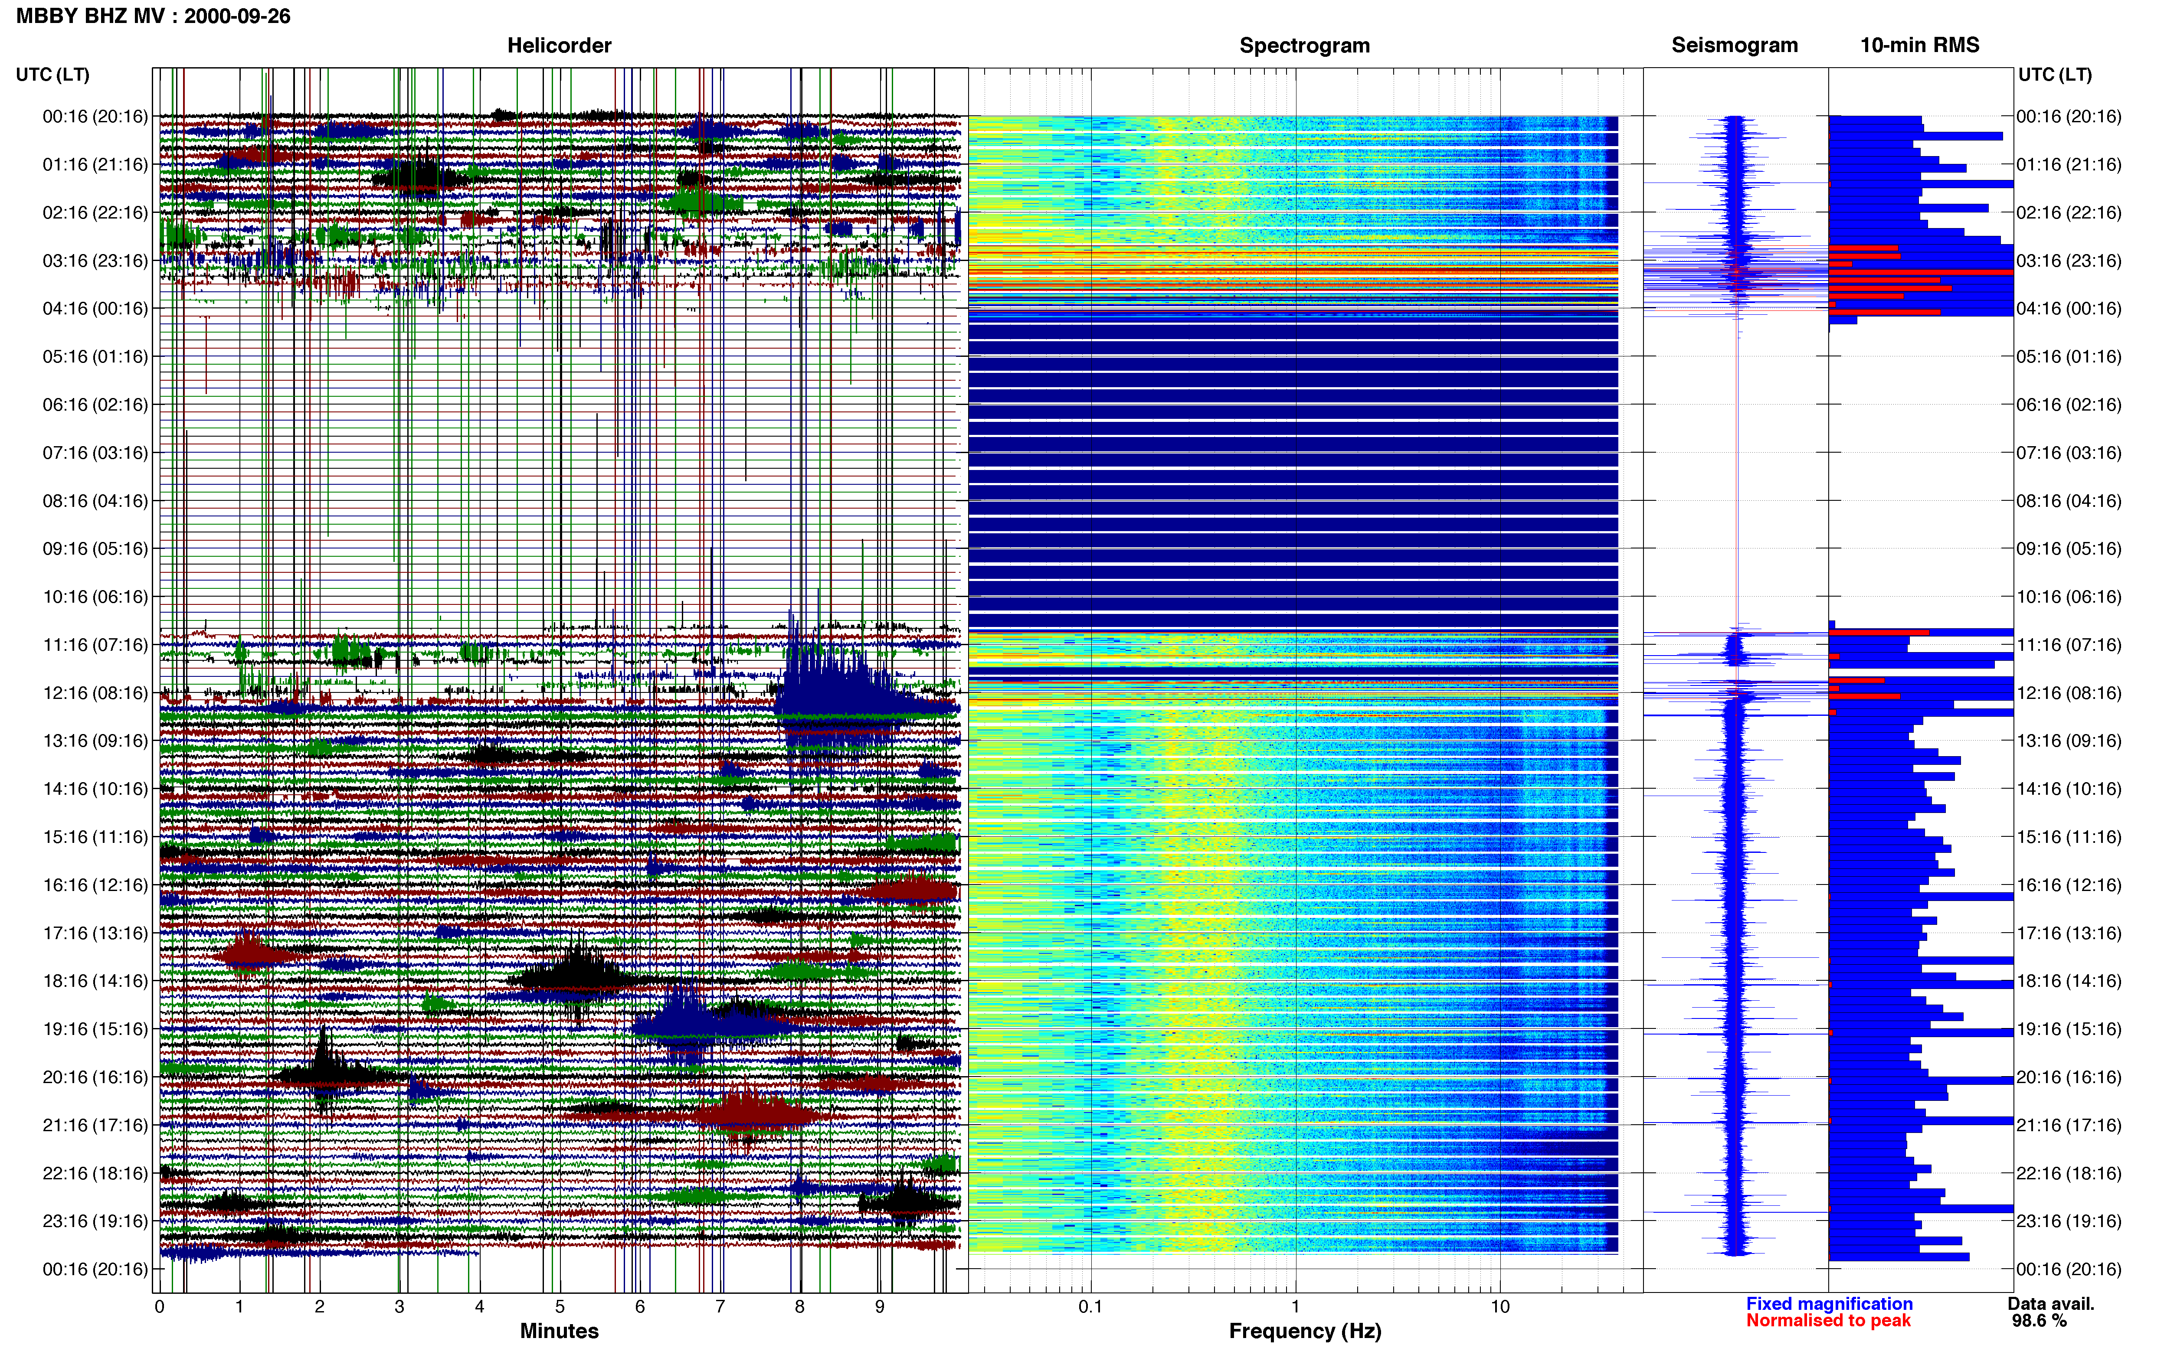Click the left '18:16 (14:16)' time label

click(x=95, y=981)
